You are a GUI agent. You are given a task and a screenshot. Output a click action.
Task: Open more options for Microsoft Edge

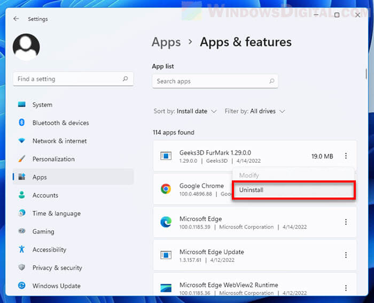(346, 222)
